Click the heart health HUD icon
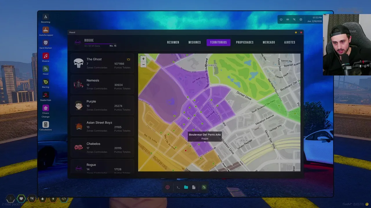The height and width of the screenshot is (208, 371). tap(21, 198)
